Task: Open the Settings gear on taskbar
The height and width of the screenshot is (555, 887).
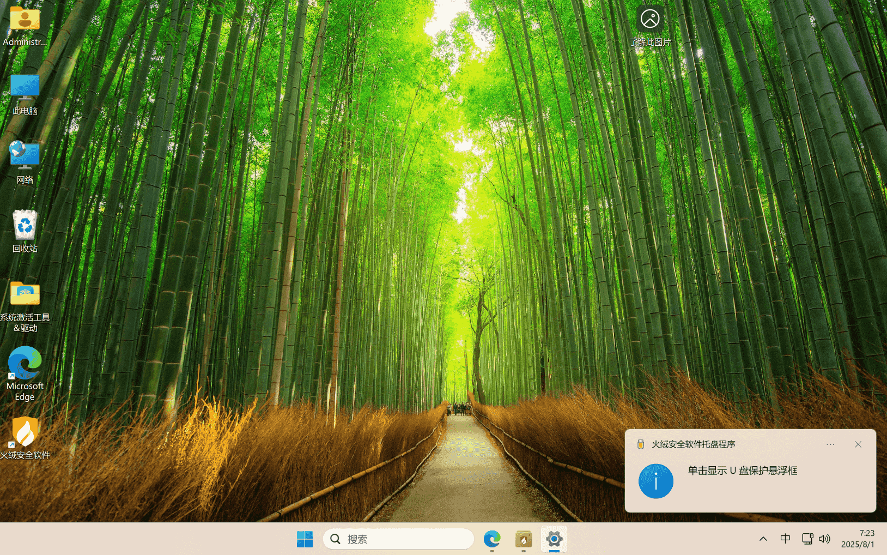Action: click(554, 539)
